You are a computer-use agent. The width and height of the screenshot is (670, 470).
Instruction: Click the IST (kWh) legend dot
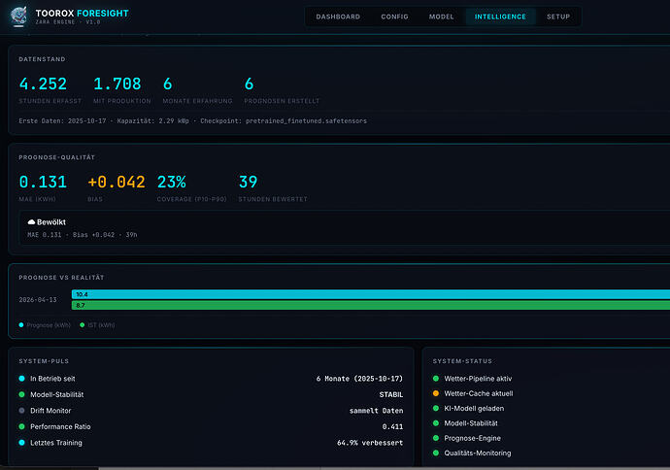click(82, 325)
